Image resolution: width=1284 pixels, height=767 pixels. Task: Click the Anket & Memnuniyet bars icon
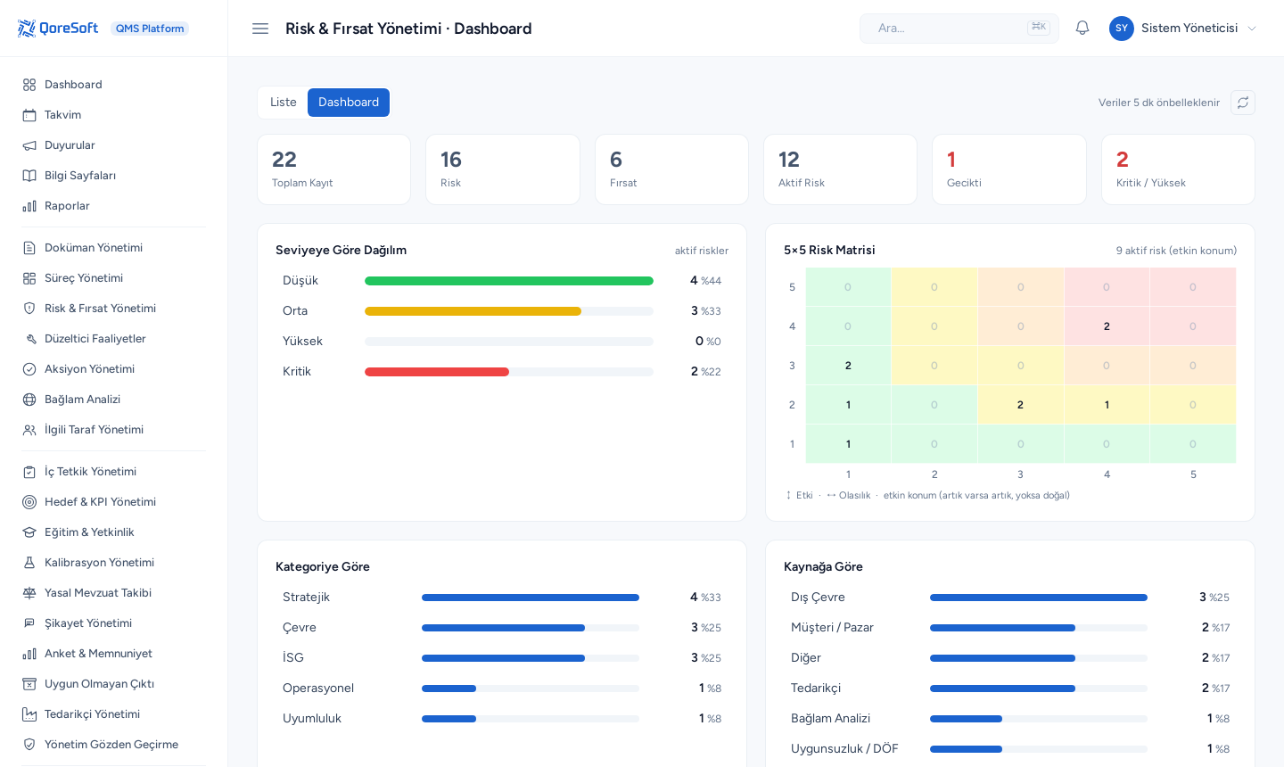[x=29, y=654]
